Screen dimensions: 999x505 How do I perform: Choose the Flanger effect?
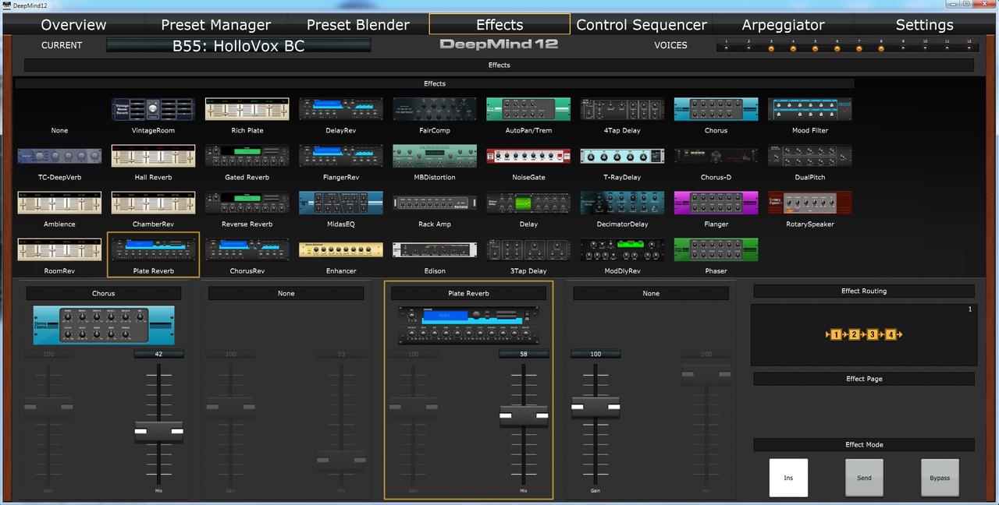[x=716, y=203]
